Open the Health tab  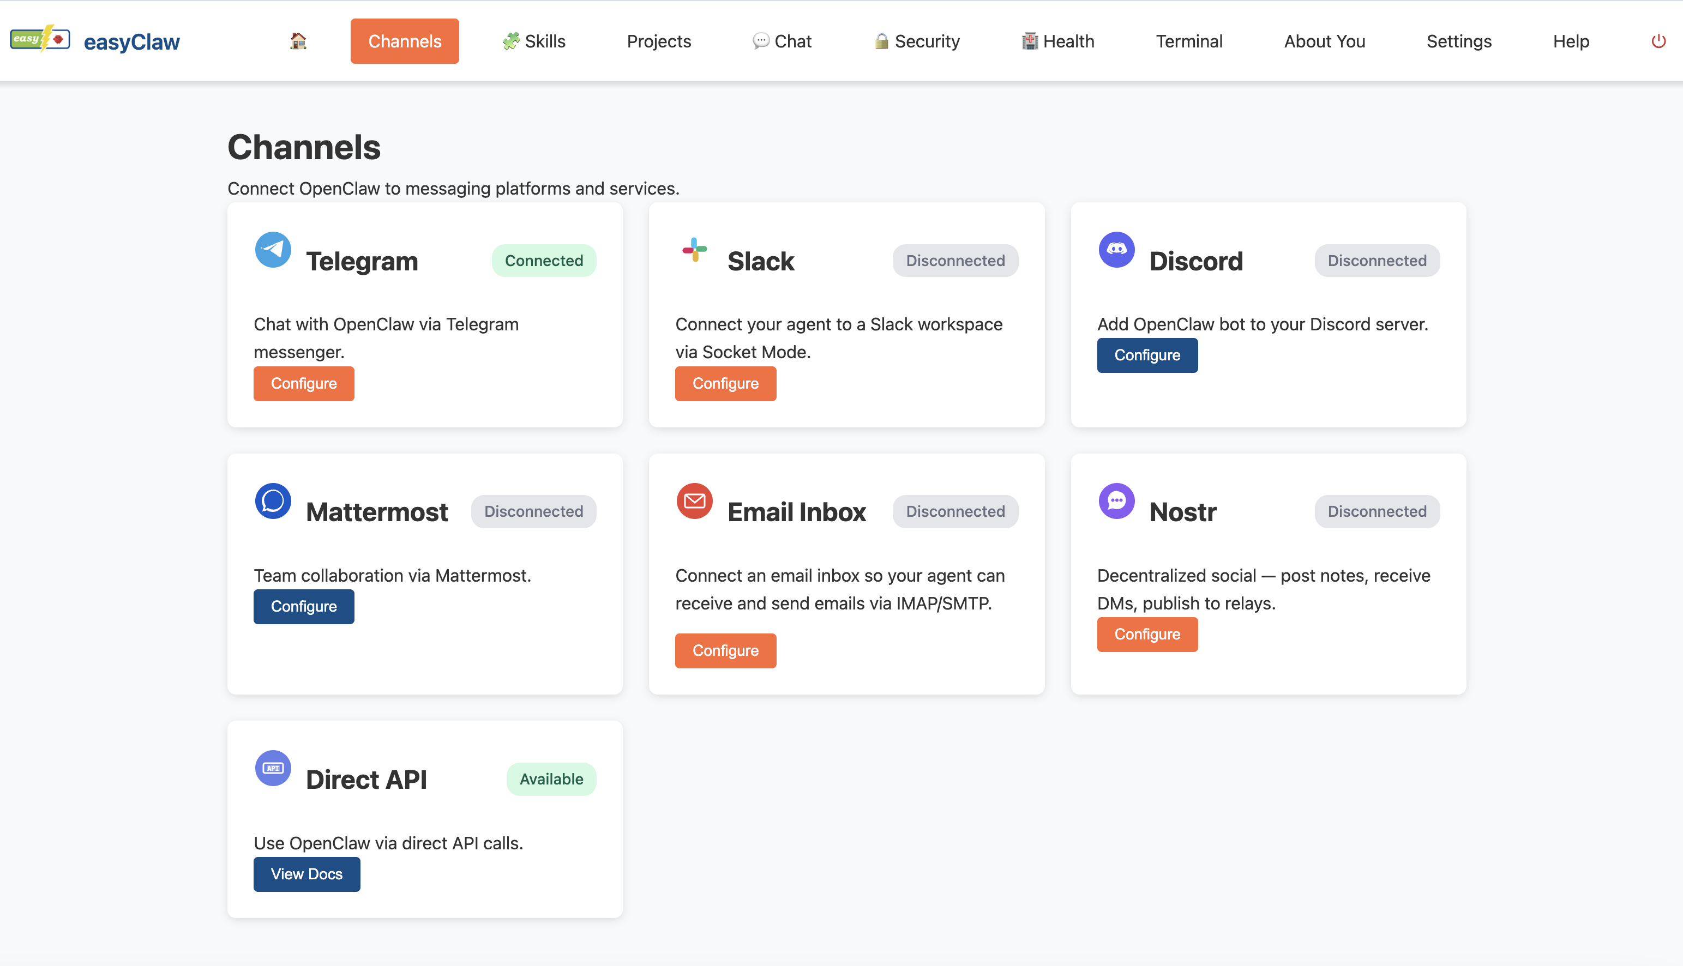coord(1058,41)
